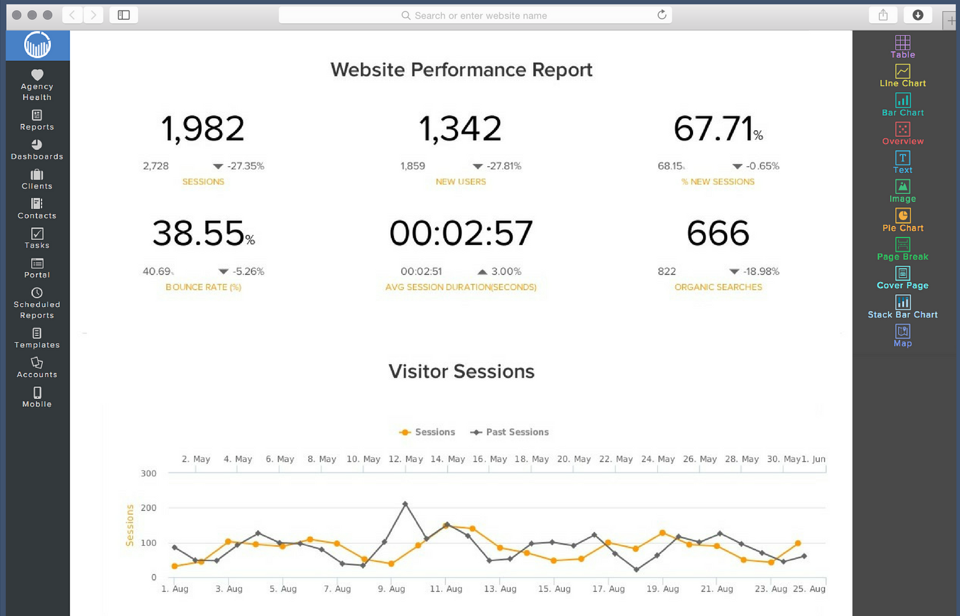
Task: Add an Image element
Action: pyautogui.click(x=903, y=190)
